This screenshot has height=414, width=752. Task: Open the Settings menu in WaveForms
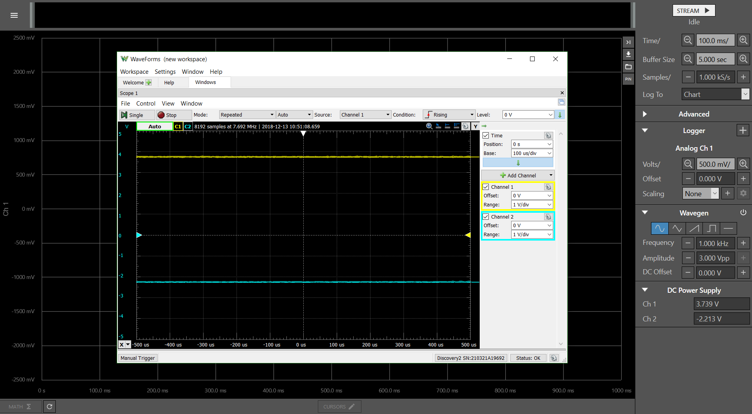pos(165,71)
